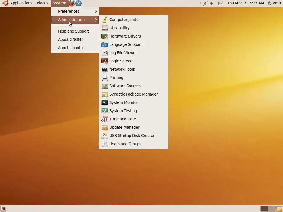Open the network connection indicator

click(205, 3)
